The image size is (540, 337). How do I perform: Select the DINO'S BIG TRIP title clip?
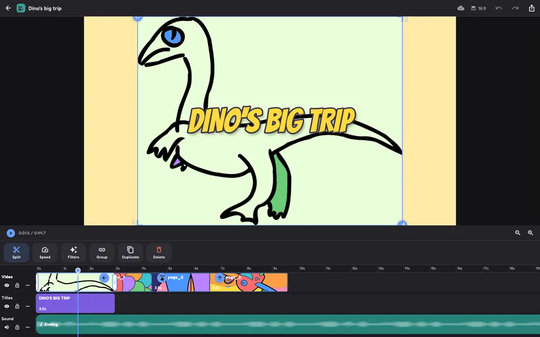coord(75,303)
